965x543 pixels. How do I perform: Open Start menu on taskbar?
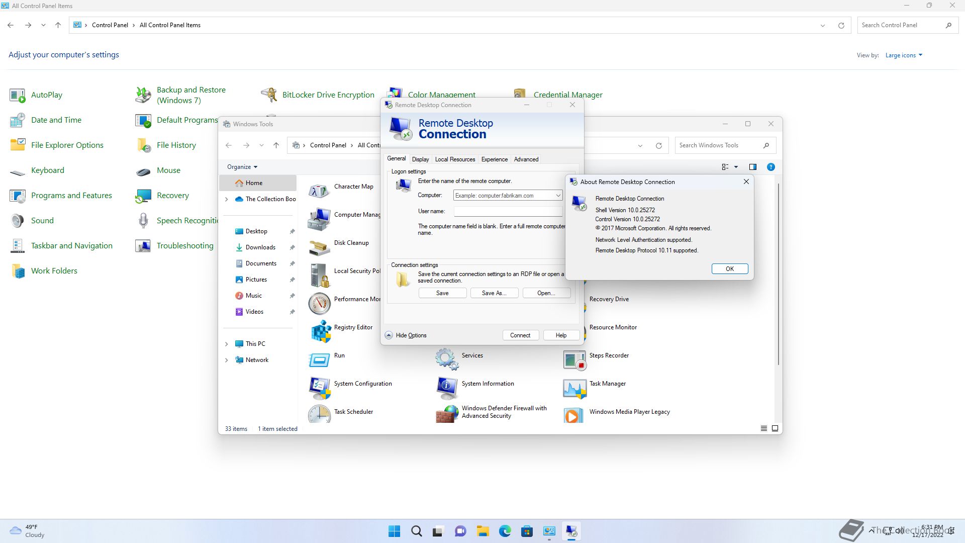pos(395,531)
